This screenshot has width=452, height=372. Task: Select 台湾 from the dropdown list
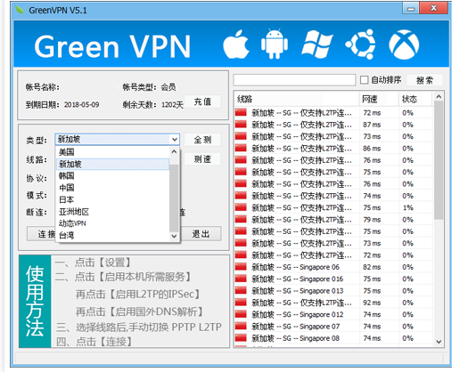(113, 235)
